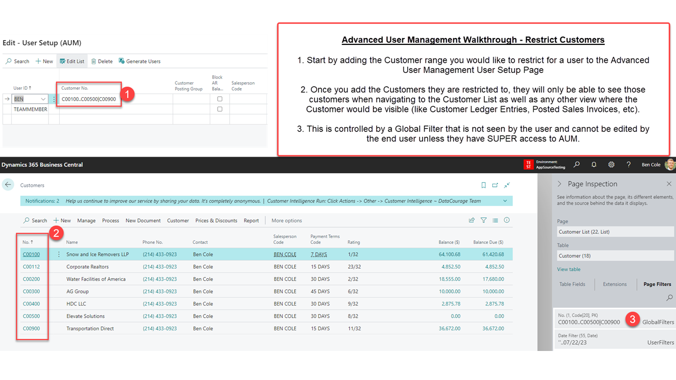Toggle Edit List in User Setup
Viewport: 676px width, 380px height.
[72, 61]
